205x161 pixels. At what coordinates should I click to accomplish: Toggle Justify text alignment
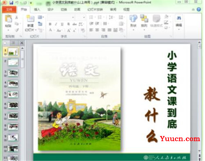(109, 30)
